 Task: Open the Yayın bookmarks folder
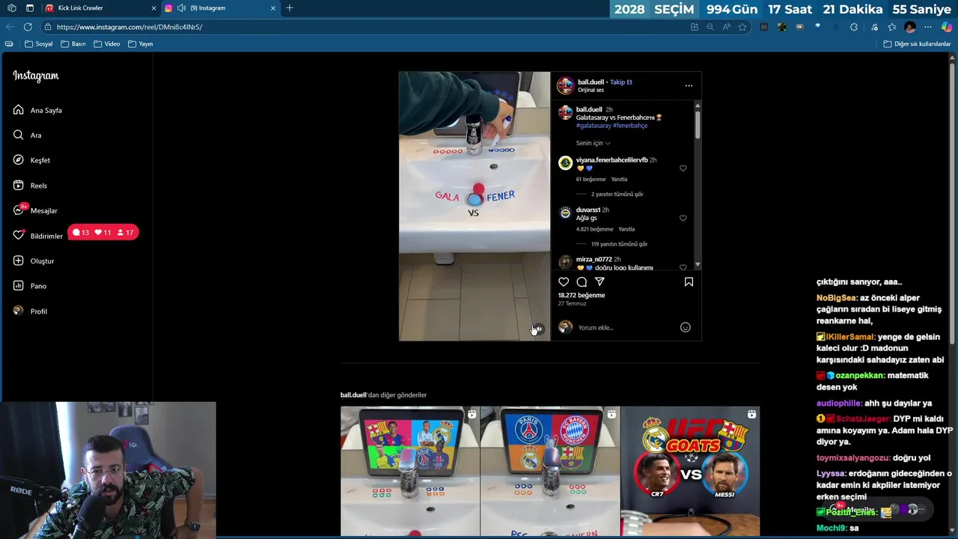tap(141, 44)
